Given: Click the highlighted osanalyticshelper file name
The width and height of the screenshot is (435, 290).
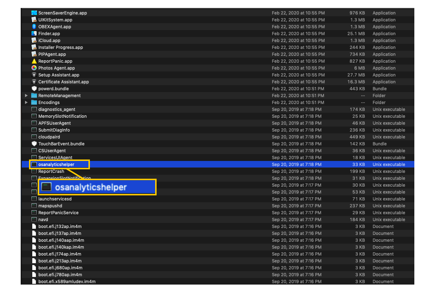Looking at the screenshot, I should pos(56,164).
